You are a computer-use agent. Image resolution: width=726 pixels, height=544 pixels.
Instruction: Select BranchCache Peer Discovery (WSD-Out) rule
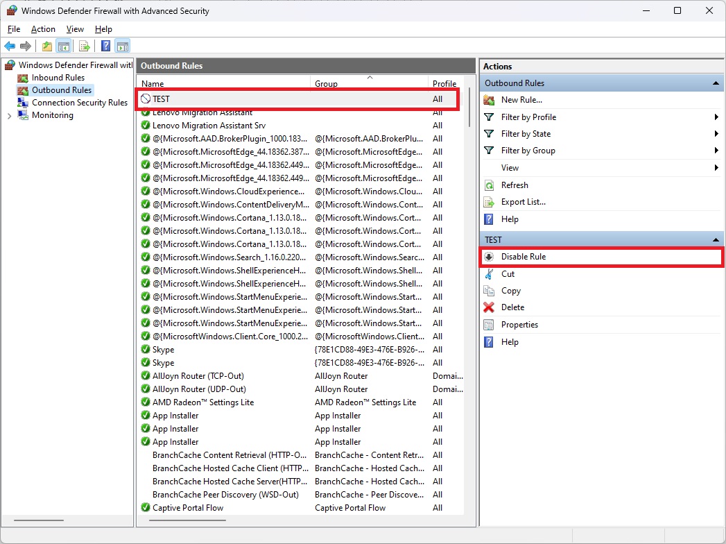(x=300, y=495)
